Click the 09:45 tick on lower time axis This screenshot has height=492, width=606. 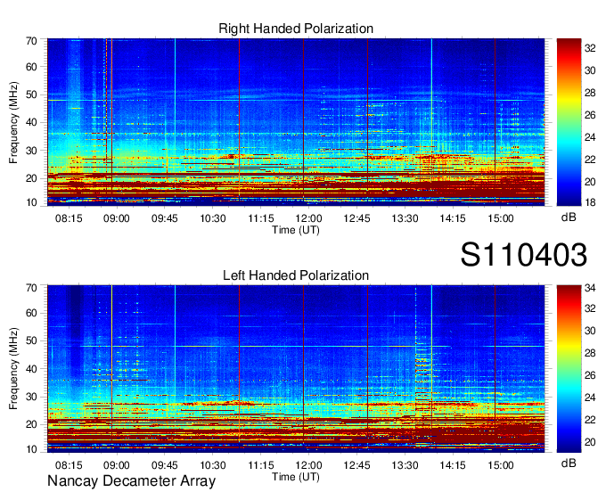click(165, 465)
